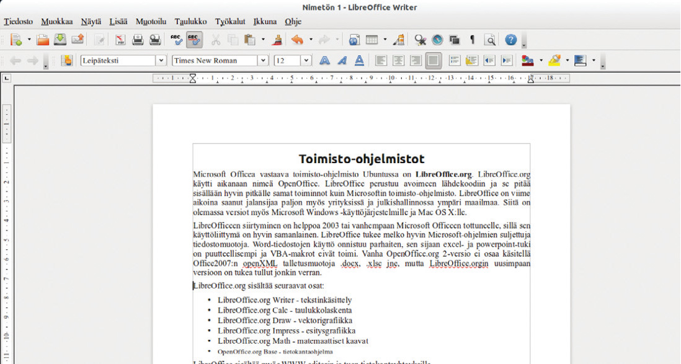Image resolution: width=681 pixels, height=364 pixels.
Task: Open the page print preview
Action: click(155, 40)
